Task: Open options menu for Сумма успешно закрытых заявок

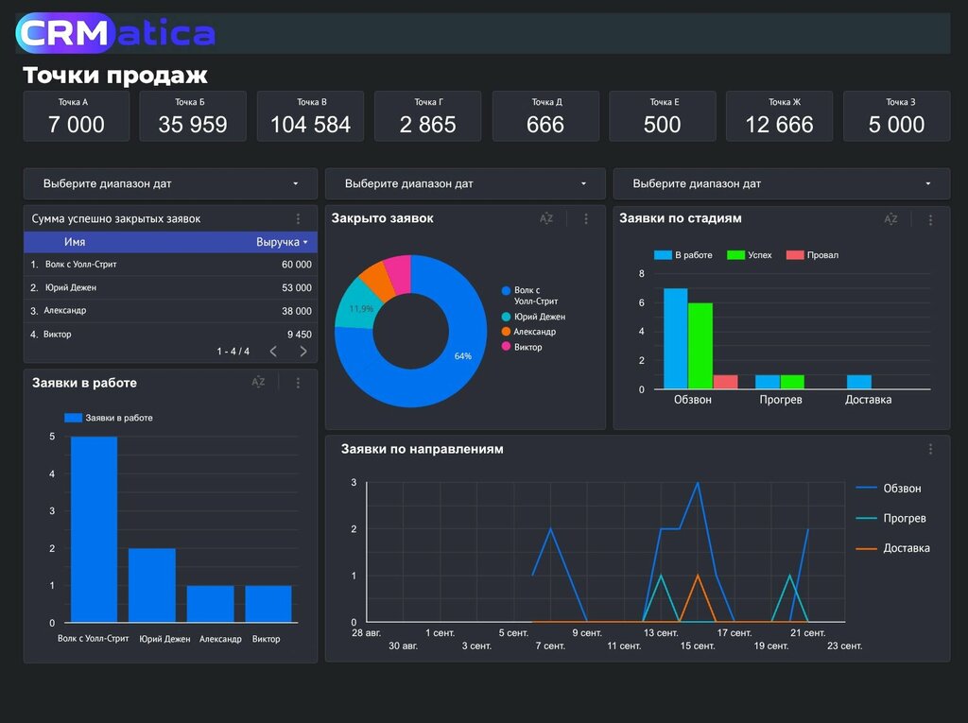Action: (298, 218)
